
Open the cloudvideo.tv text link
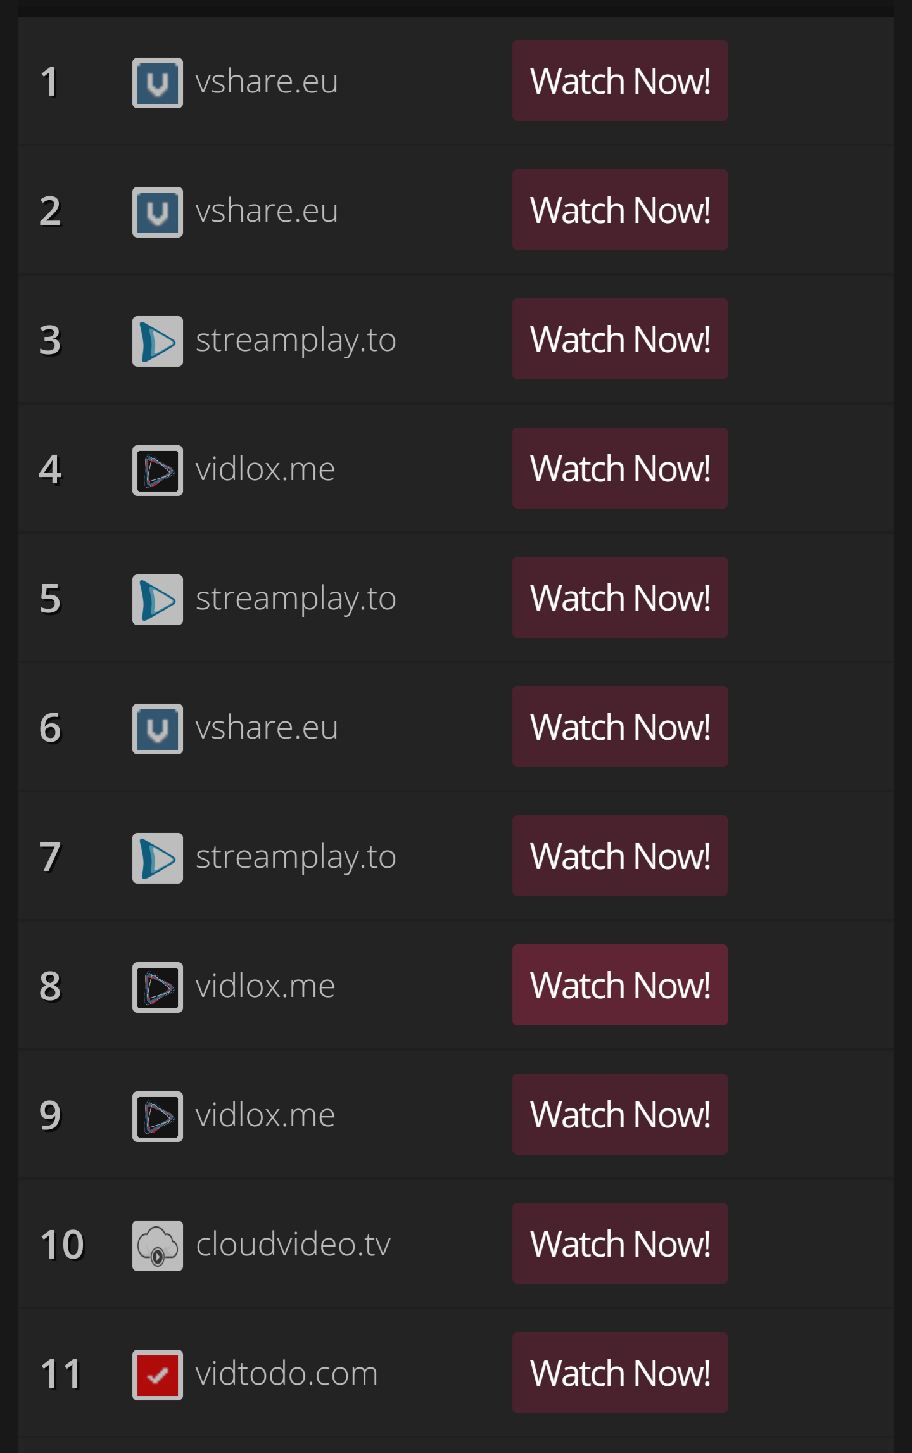click(x=293, y=1244)
